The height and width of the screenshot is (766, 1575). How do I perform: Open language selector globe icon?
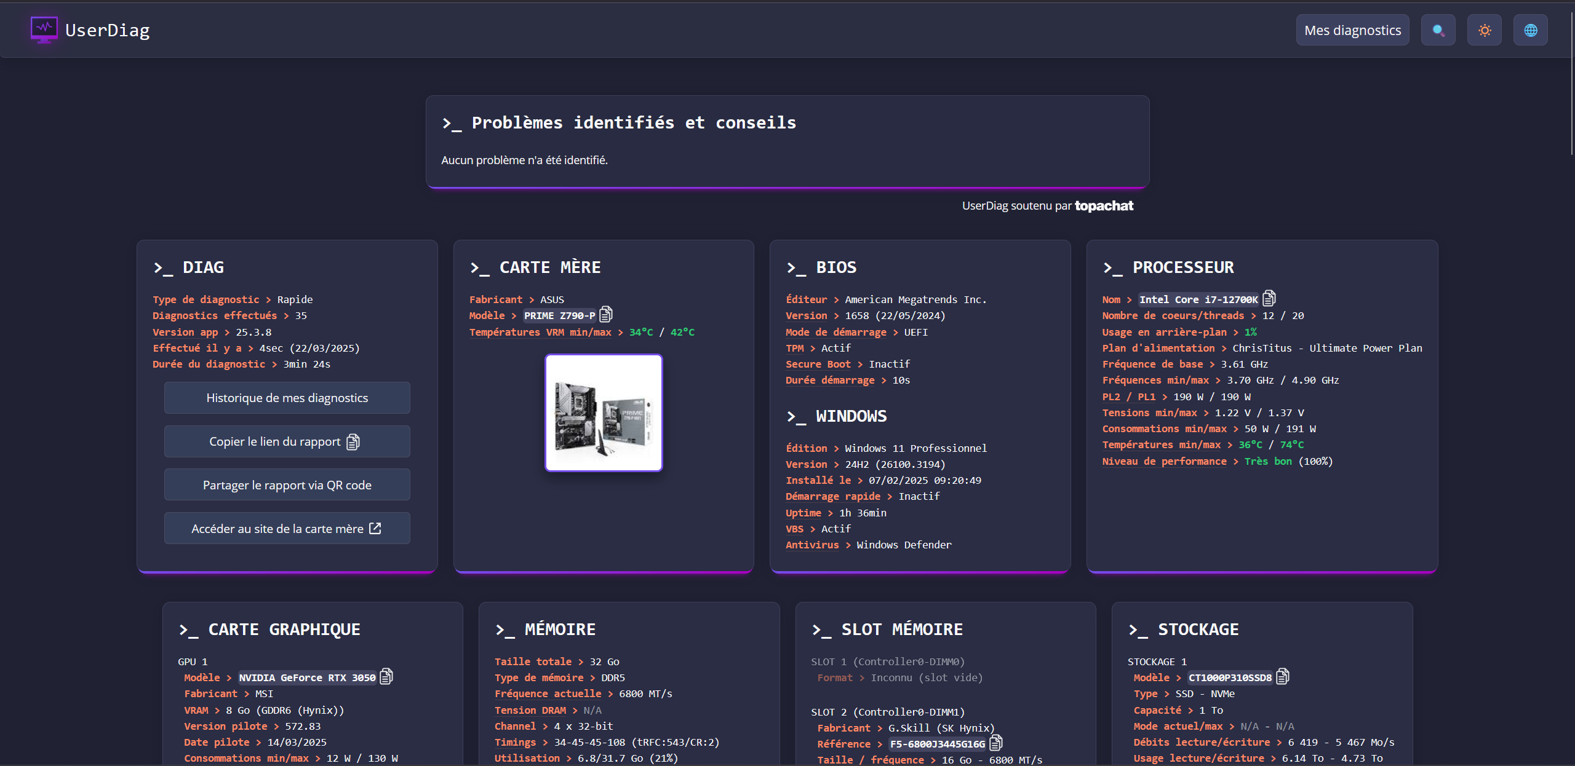pyautogui.click(x=1530, y=30)
